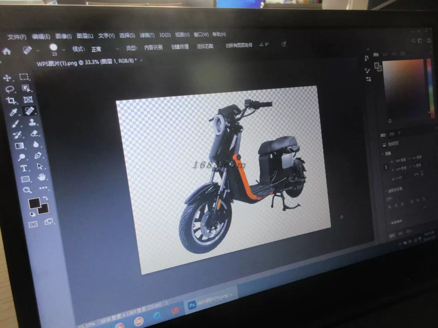Screen dimensions: 438x328
Task: Click the search icon at top right
Action: (x=413, y=41)
